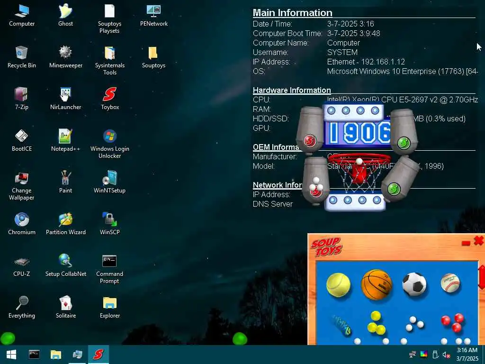The image size is (485, 364).
Task: Select the Solitaire game icon
Action: (65, 307)
